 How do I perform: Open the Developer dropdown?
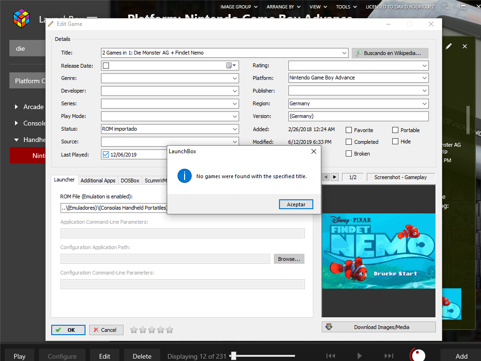[235, 91]
